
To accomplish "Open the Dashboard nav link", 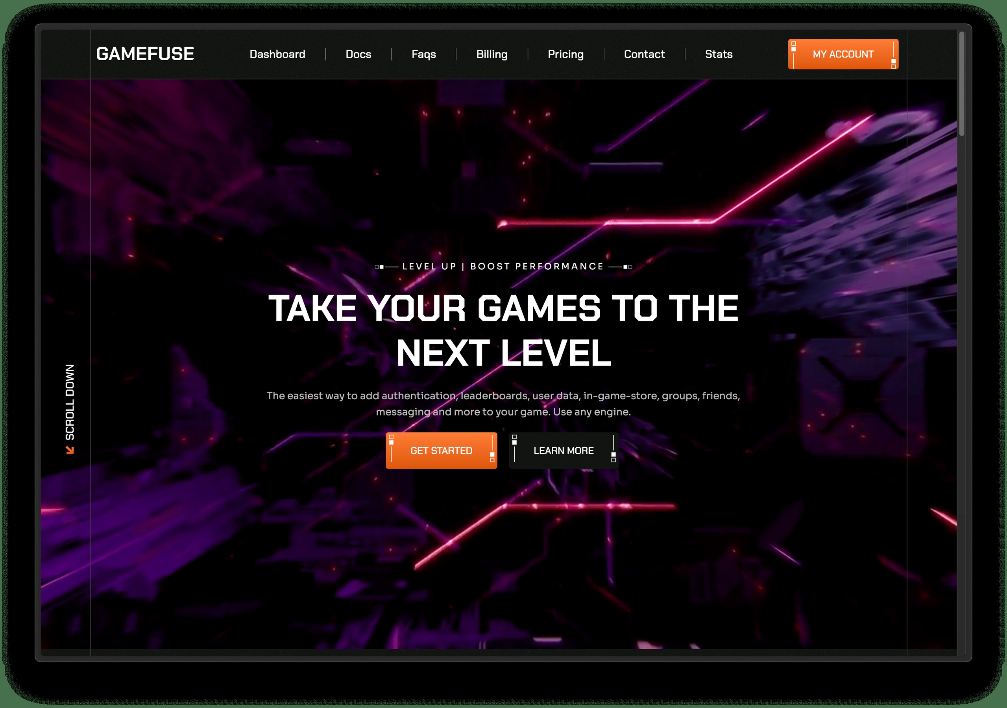I will [277, 54].
